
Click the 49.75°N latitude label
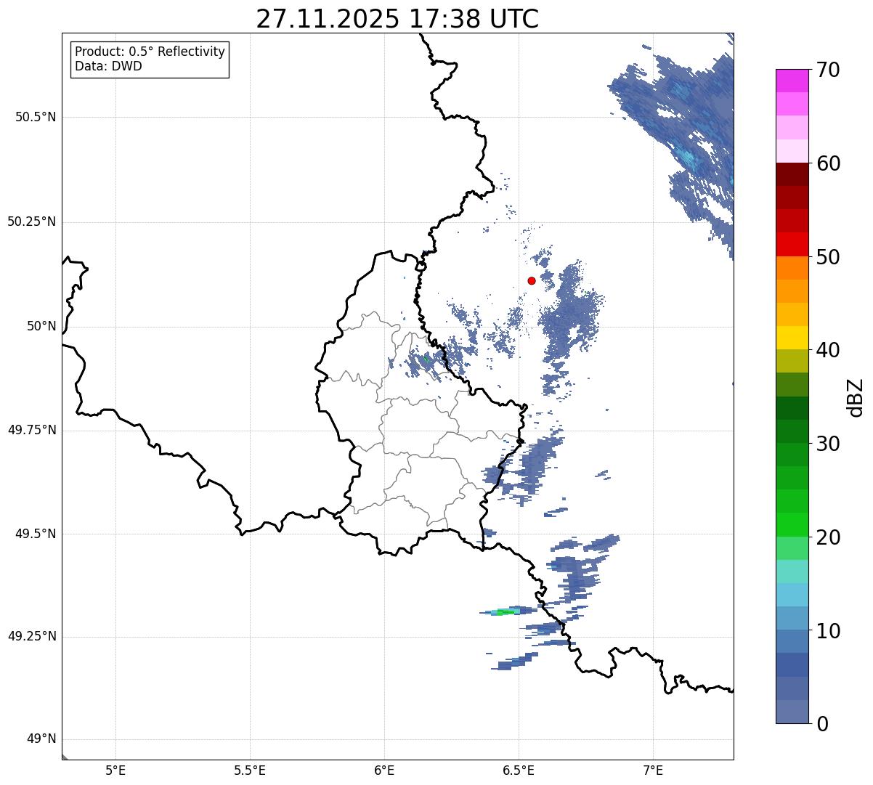click(32, 430)
